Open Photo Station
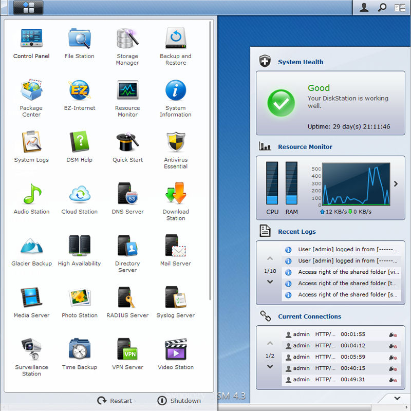411x411 pixels. pos(80,302)
